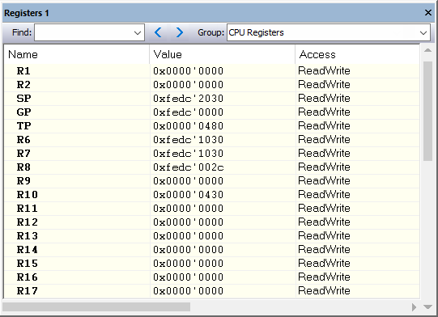Select the R12 register name
This screenshot has height=317, width=438.
tap(27, 222)
